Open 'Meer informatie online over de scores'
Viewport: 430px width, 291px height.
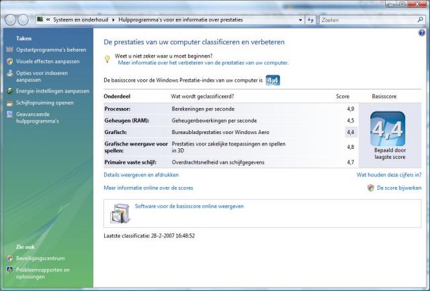click(148, 188)
